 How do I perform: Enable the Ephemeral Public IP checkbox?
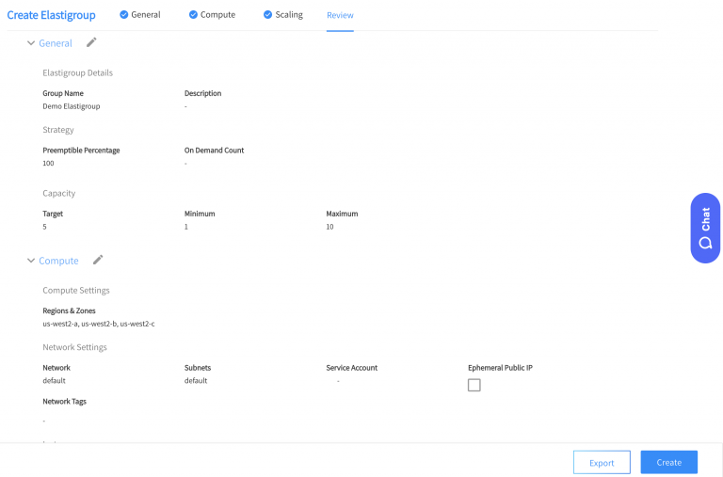(474, 385)
